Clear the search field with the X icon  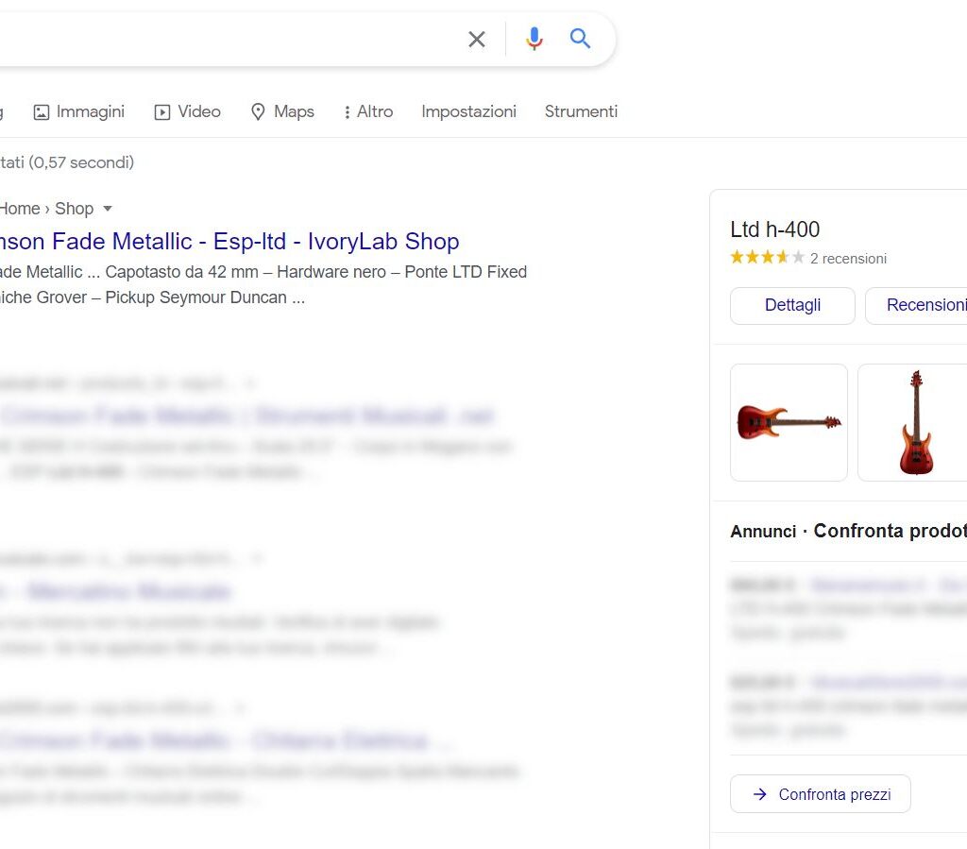(477, 39)
